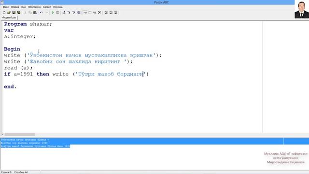Save the program with the floppy icon
309x174 pixels.
coord(14,13)
